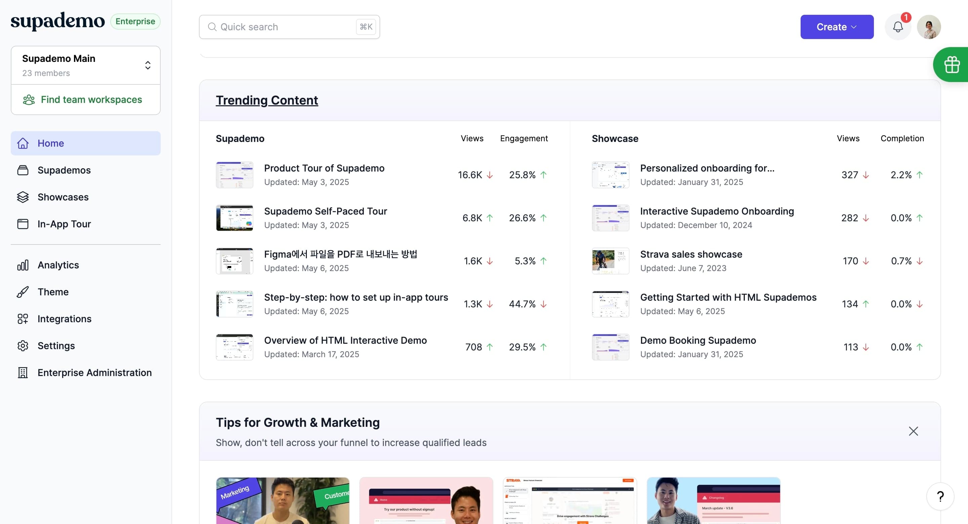This screenshot has width=968, height=524.
Task: Open Supademo Self-Paced Tour title
Action: click(325, 211)
